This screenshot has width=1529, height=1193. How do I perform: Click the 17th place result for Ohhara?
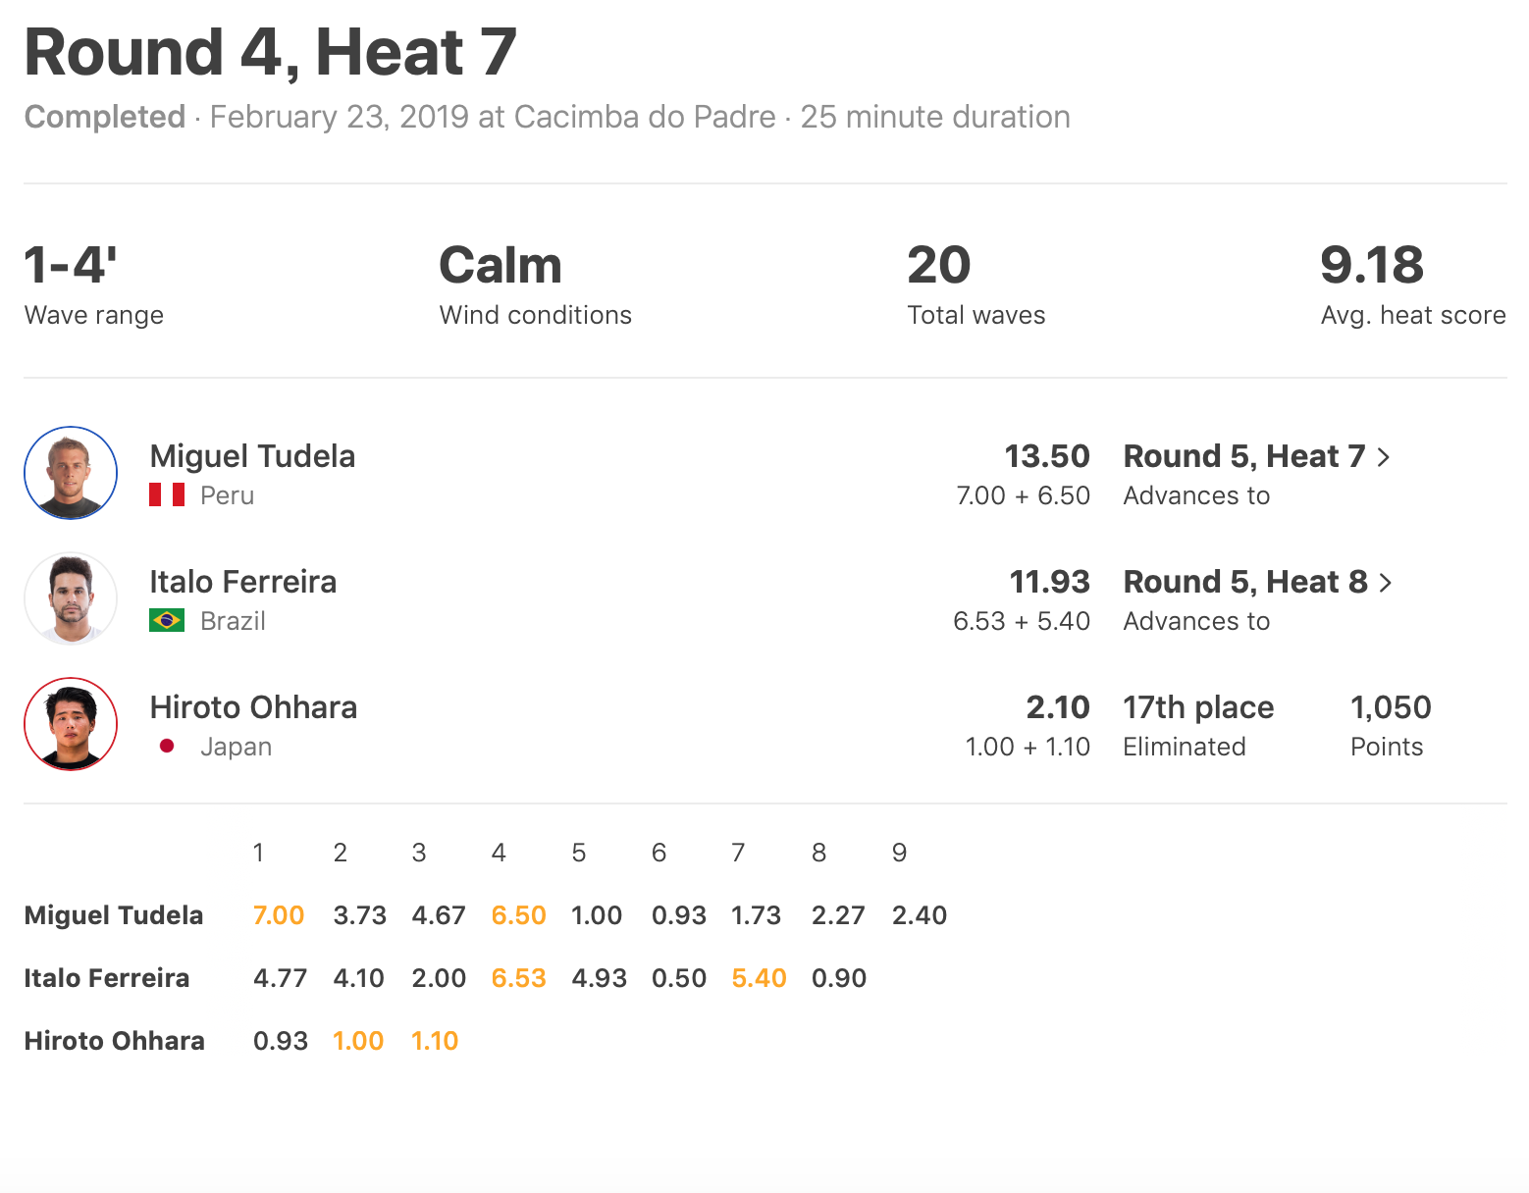1198,707
